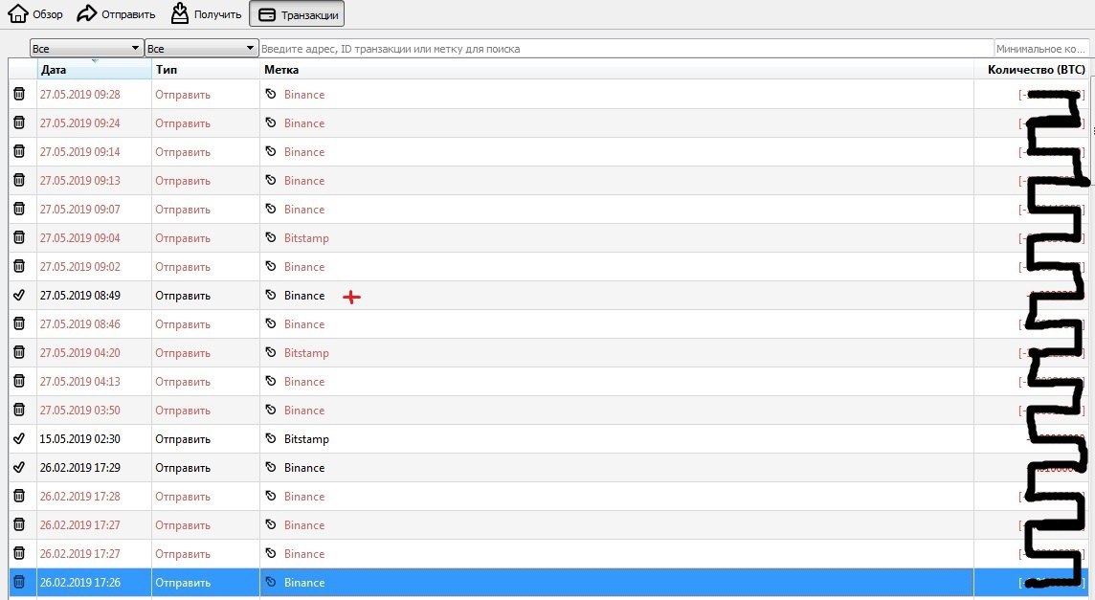1095x600 pixels.
Task: Sort by the Метка column header
Action: (x=616, y=69)
